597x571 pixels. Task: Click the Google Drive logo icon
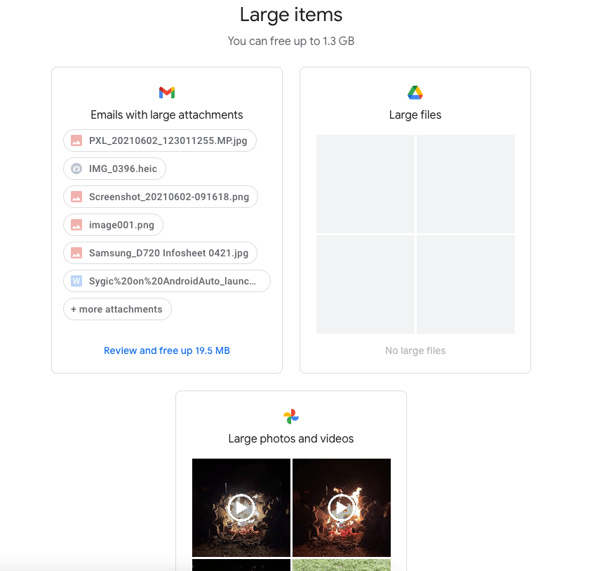click(415, 93)
